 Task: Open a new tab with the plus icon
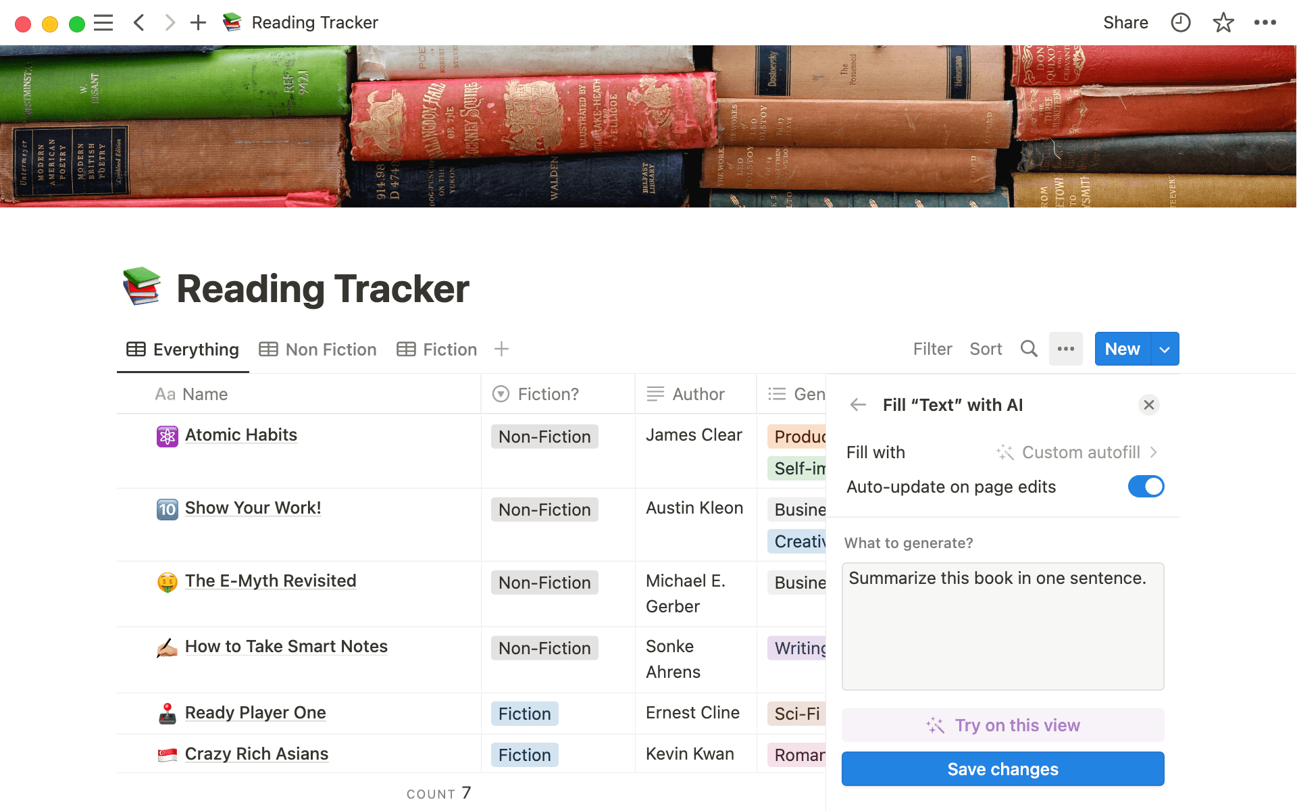coord(198,22)
